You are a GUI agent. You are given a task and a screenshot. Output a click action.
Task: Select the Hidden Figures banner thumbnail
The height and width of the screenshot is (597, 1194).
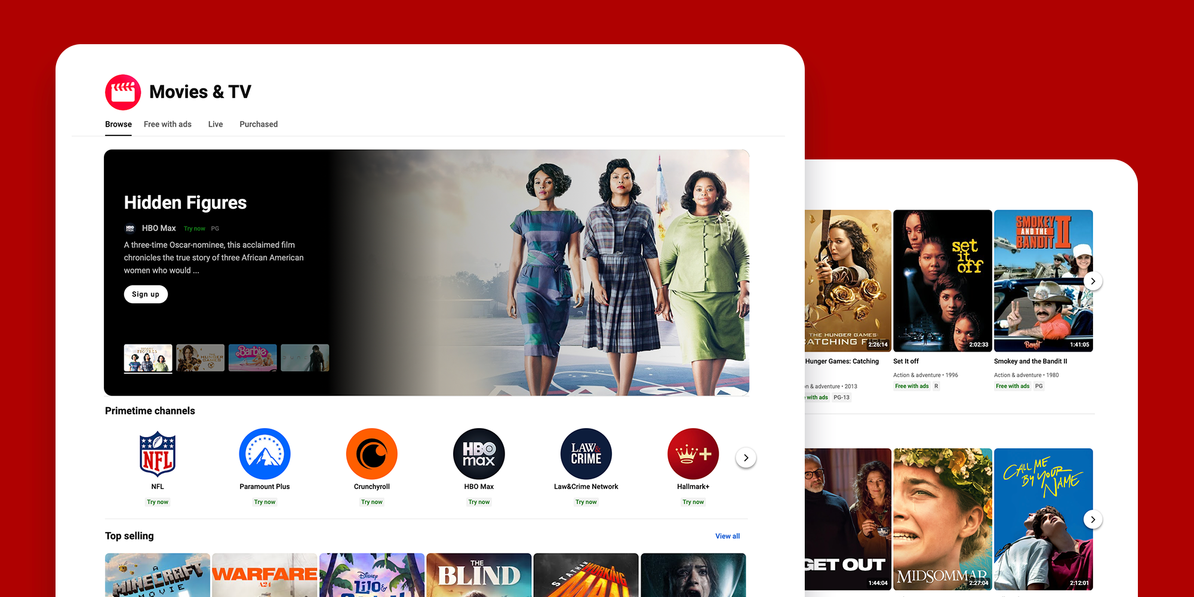pyautogui.click(x=148, y=358)
